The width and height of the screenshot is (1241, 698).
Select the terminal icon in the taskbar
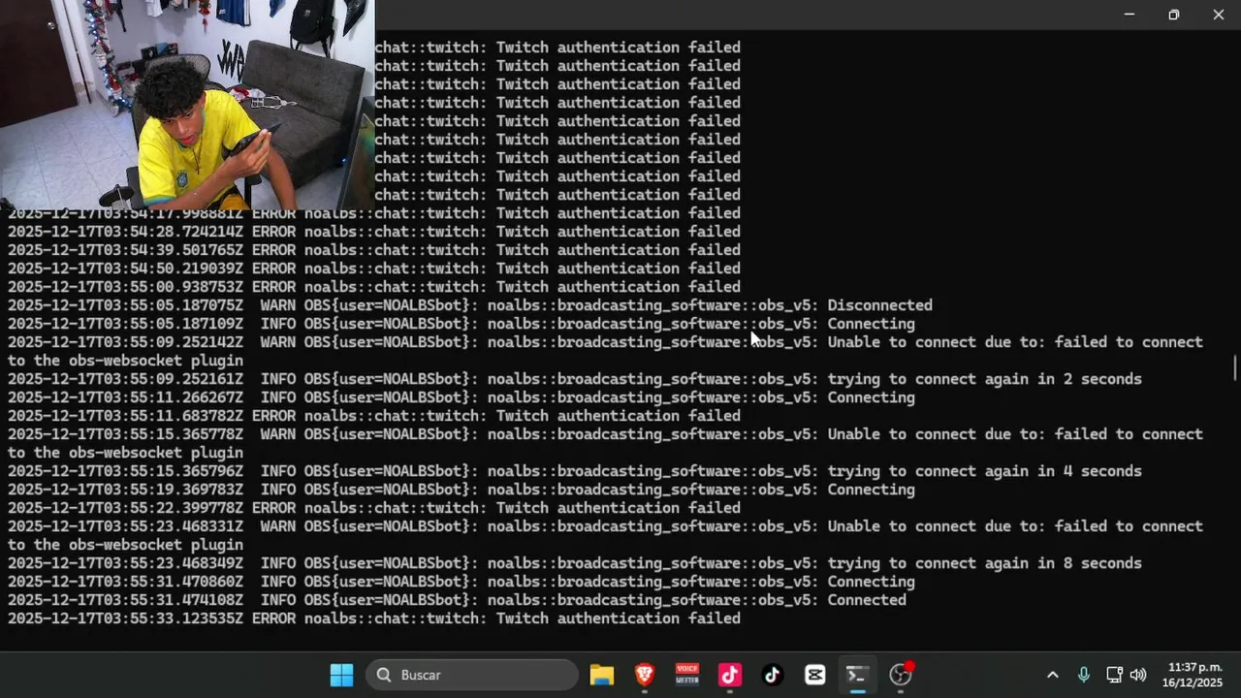pos(857,675)
